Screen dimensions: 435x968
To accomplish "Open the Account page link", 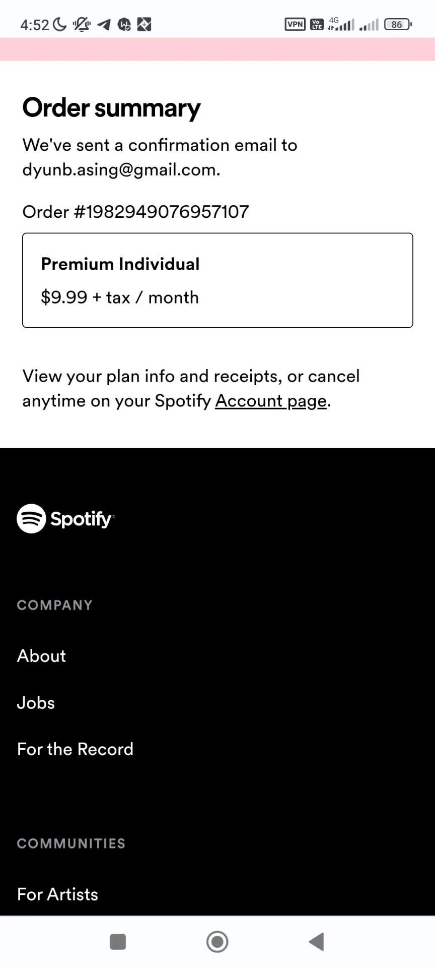I will click(x=271, y=401).
